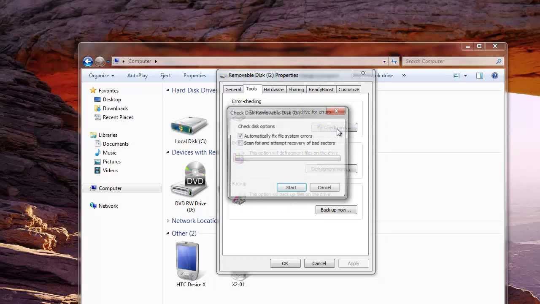The width and height of the screenshot is (540, 304).
Task: Show more toolbar commands chevron
Action: (404, 76)
